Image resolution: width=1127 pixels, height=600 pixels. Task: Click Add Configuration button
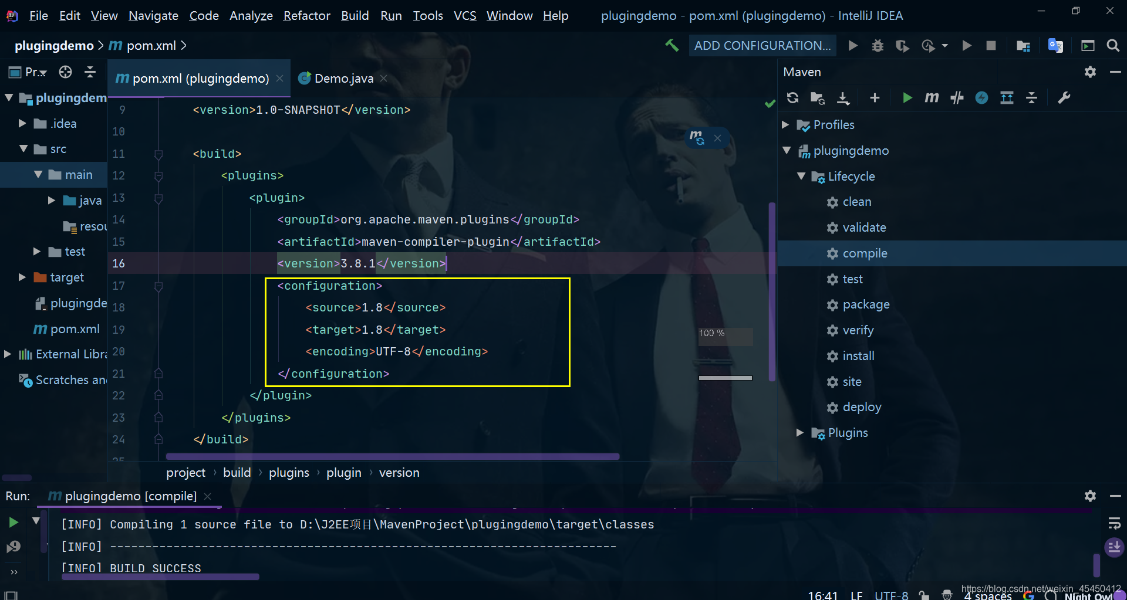(762, 46)
